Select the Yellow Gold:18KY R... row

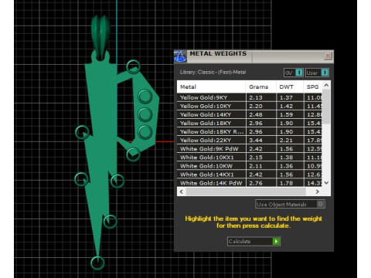[250, 131]
